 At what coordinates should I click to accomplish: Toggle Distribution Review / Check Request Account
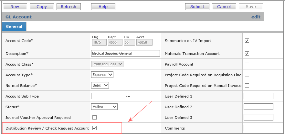[94, 128]
